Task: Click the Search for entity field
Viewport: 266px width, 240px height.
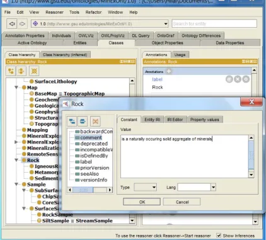Action: coord(214,23)
